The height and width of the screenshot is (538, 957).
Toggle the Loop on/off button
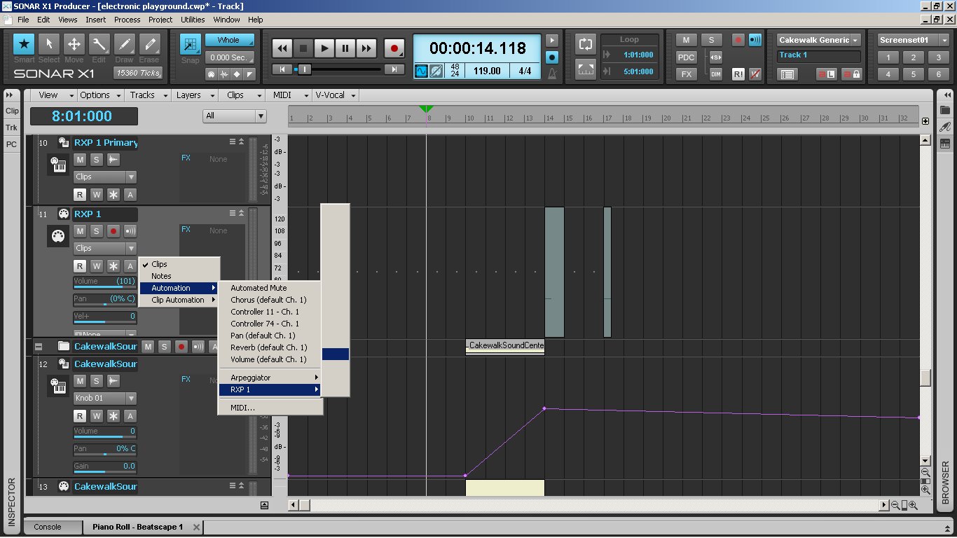(x=585, y=44)
